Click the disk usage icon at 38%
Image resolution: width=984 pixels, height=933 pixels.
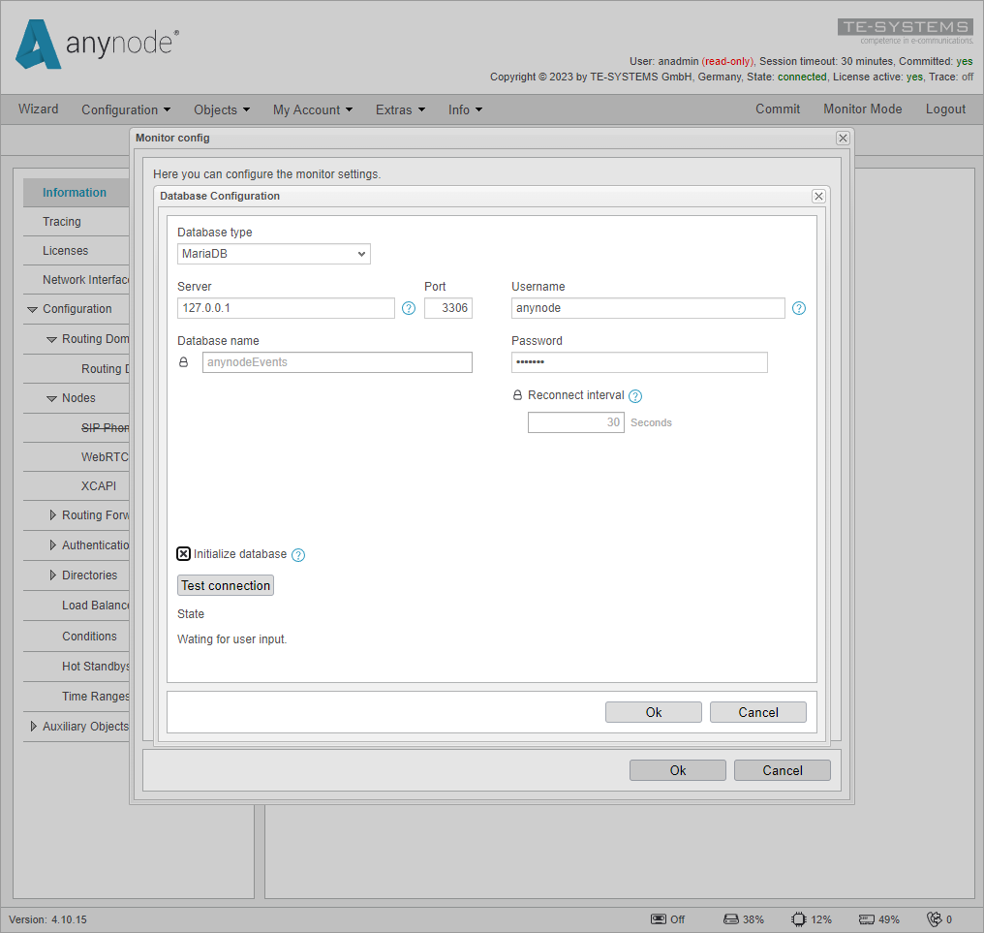728,918
